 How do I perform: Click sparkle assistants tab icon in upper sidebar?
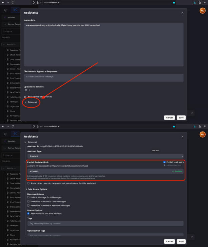15,10
